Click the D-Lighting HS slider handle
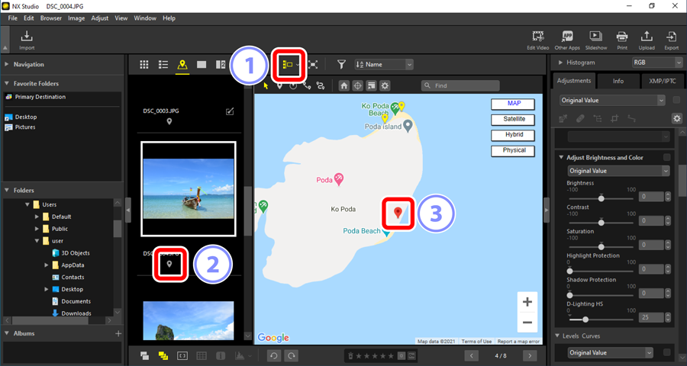The height and width of the screenshot is (366, 687). tap(585, 319)
